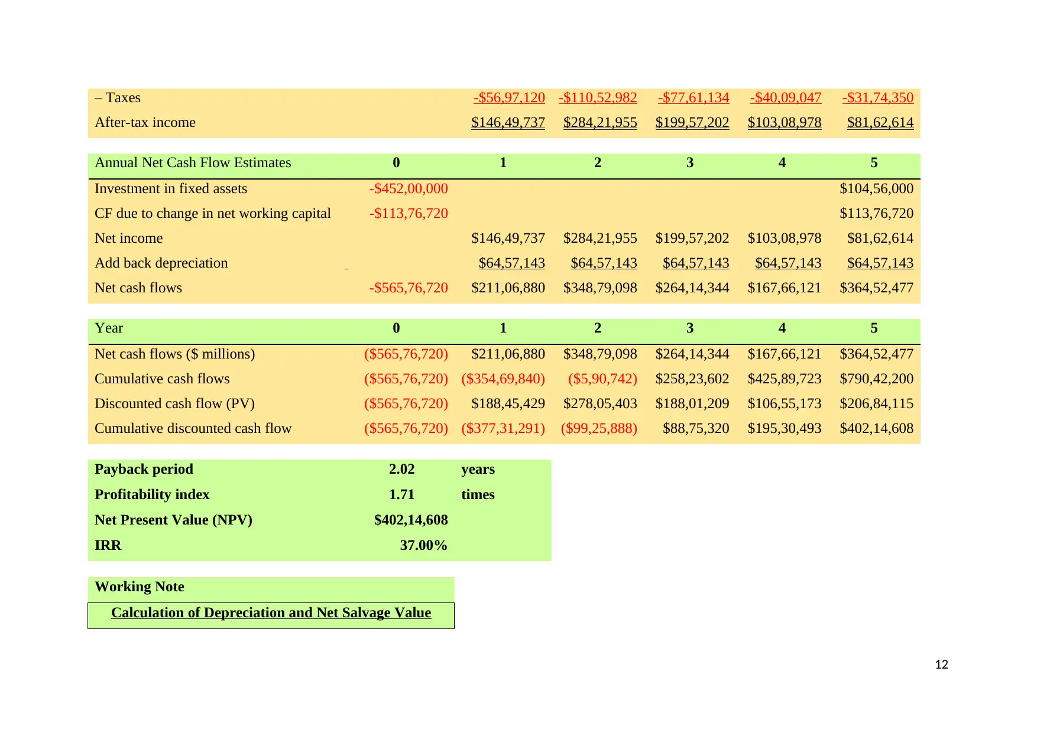
Task: Click the 'times' unit text
Action: 478,495
